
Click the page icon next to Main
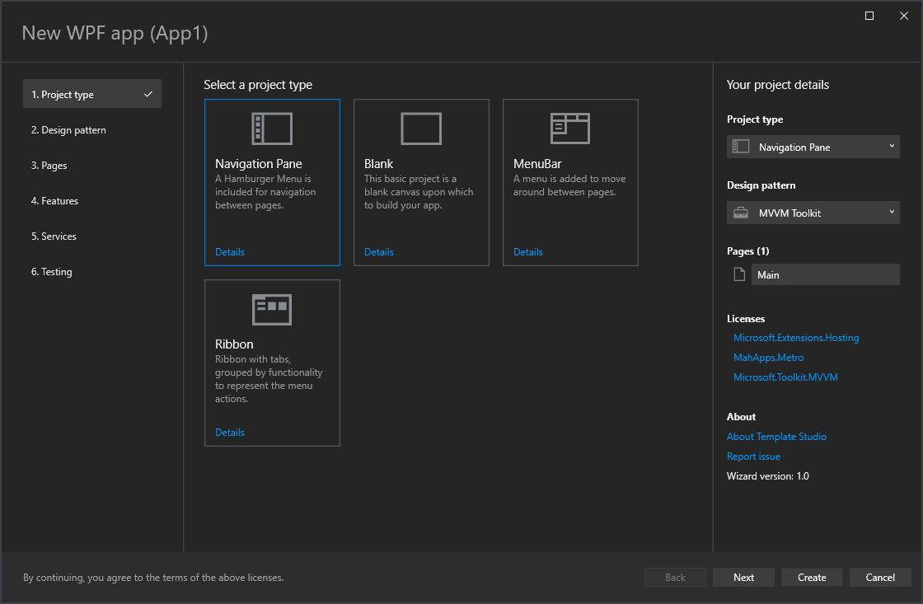click(x=738, y=274)
